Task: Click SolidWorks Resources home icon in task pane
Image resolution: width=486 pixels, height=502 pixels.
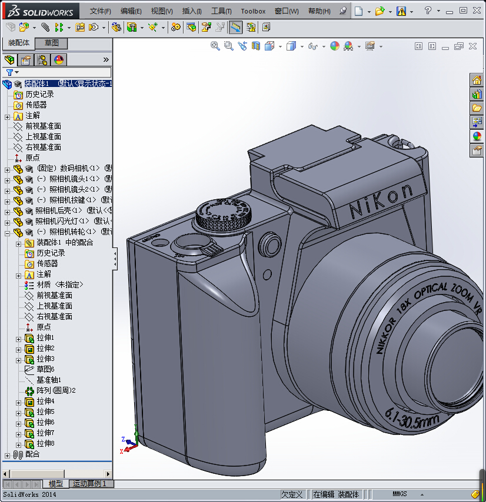Action: click(x=477, y=80)
